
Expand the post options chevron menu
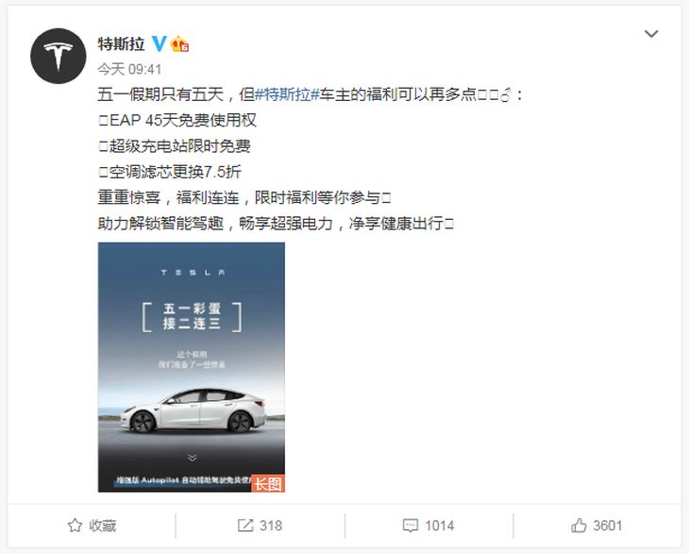pos(650,34)
